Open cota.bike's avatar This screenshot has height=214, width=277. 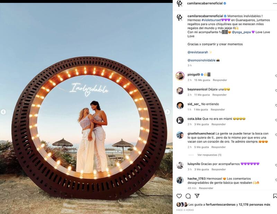click(x=180, y=120)
